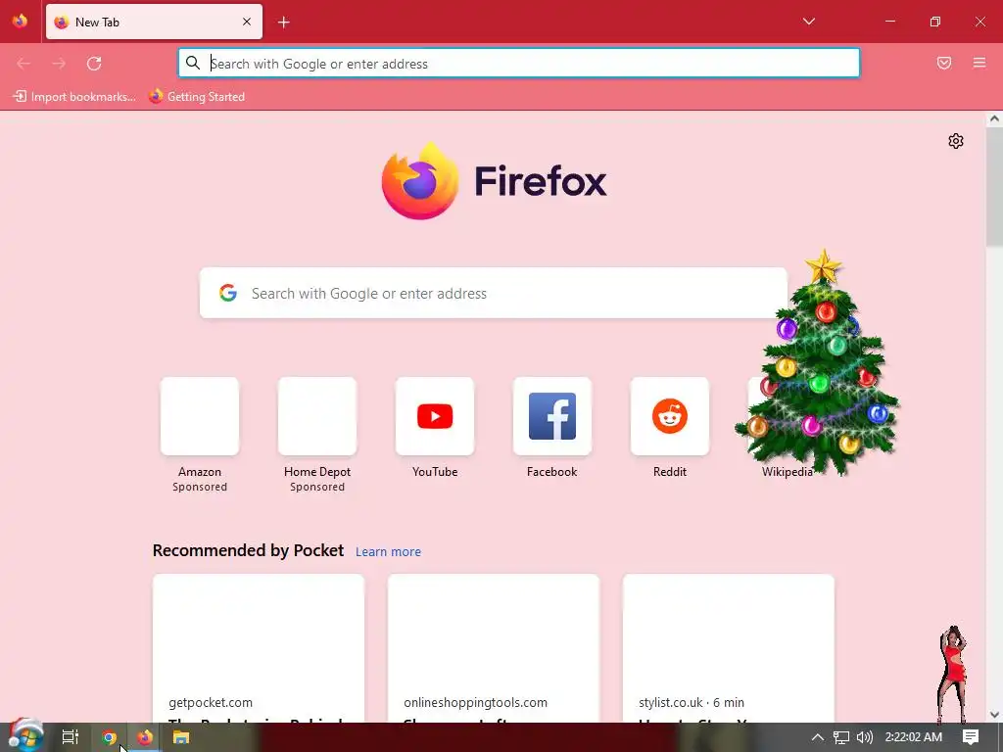1003x752 pixels.
Task: Click the Firefox View icon left of tabs
Action: click(20, 22)
